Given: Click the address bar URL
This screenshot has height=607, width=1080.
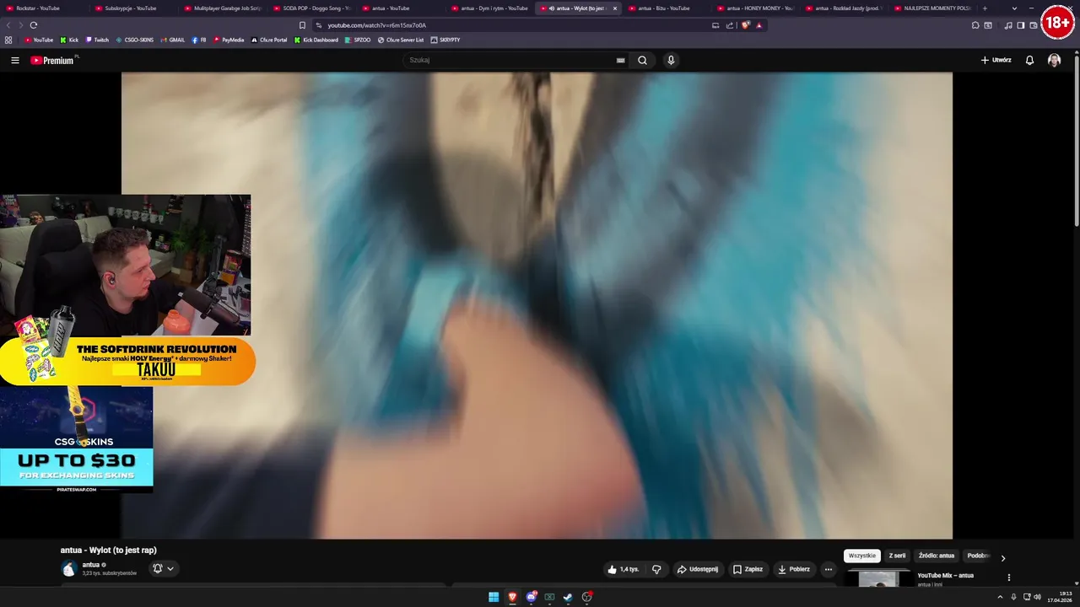Looking at the screenshot, I should (x=376, y=25).
